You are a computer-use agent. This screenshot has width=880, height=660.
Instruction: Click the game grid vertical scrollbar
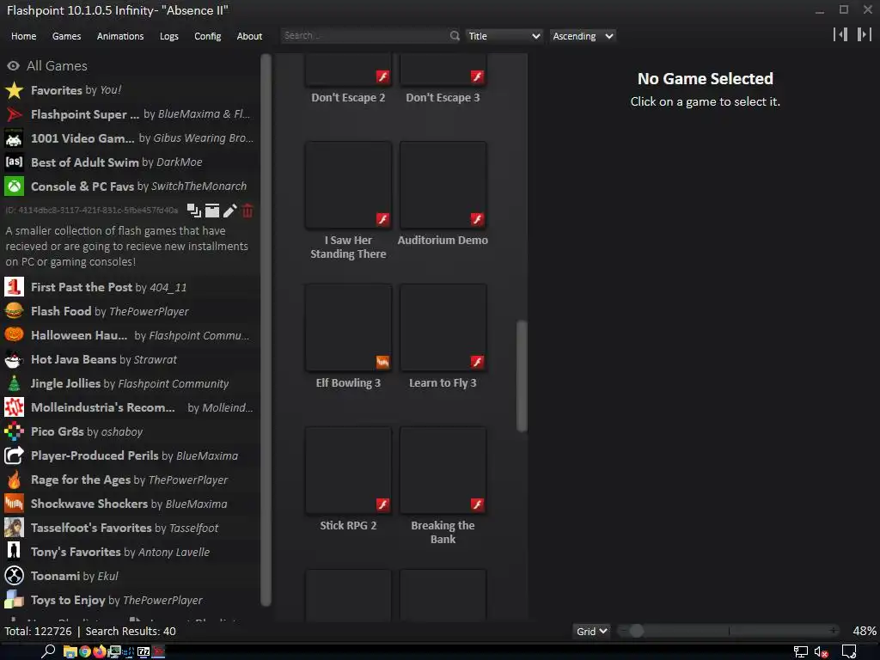click(x=522, y=376)
